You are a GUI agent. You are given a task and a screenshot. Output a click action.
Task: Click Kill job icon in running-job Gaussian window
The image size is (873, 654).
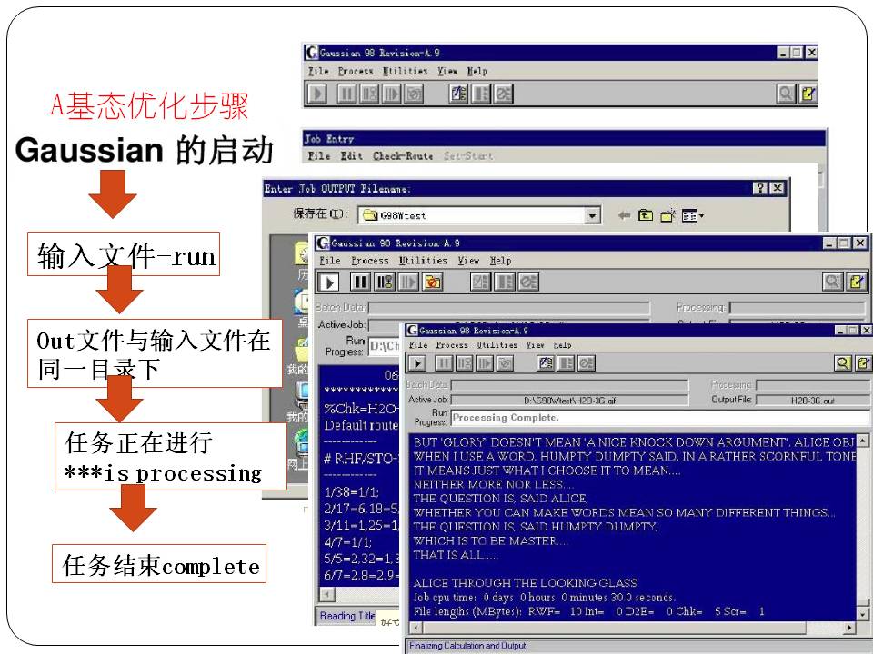(432, 282)
